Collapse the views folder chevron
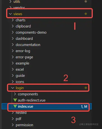This screenshot has width=102, height=129. pyautogui.click(x=10, y=14)
